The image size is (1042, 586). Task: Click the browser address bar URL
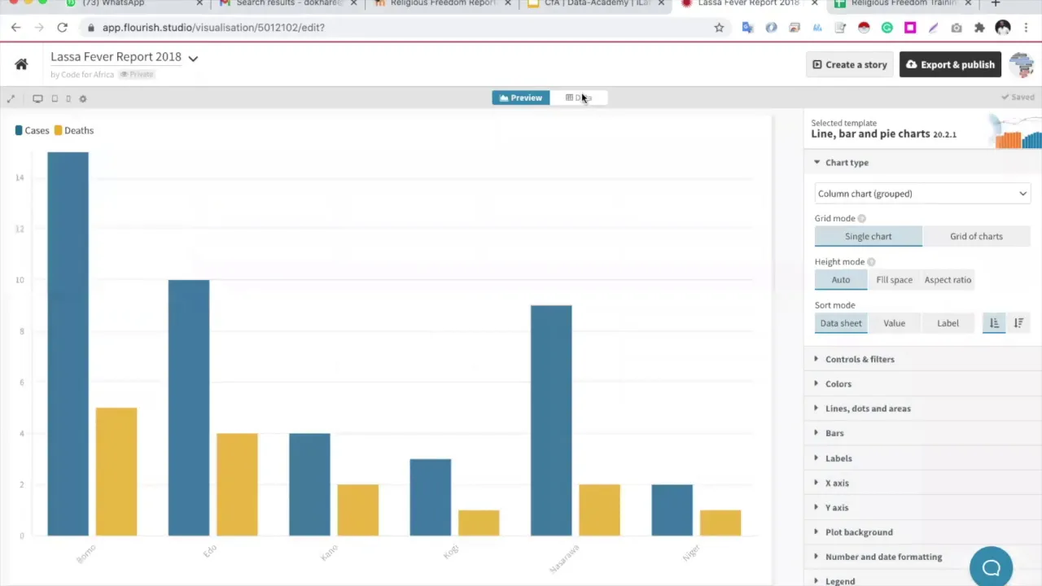pos(213,28)
